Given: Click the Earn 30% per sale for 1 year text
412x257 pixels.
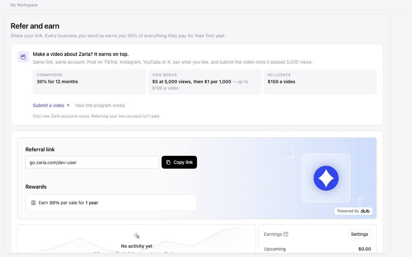Looking at the screenshot, I should pos(68,203).
